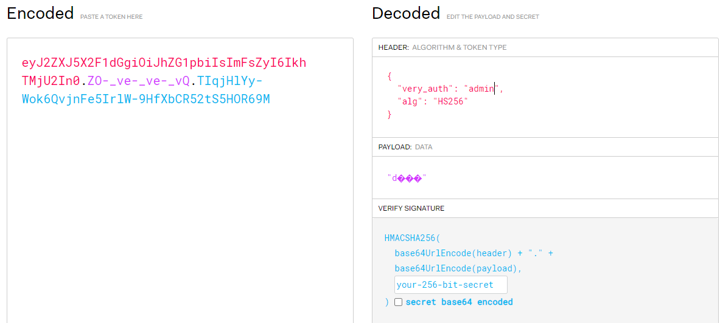Click the purple payload segment "ZO-_ve-_ve-_vQ"
The height and width of the screenshot is (323, 720).
(139, 81)
